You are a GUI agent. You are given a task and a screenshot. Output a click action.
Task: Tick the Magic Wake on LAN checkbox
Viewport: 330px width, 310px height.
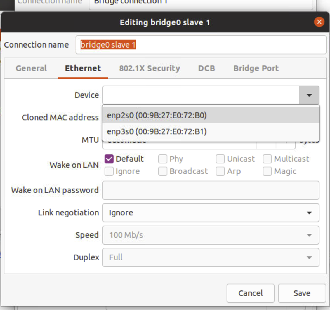click(x=267, y=171)
